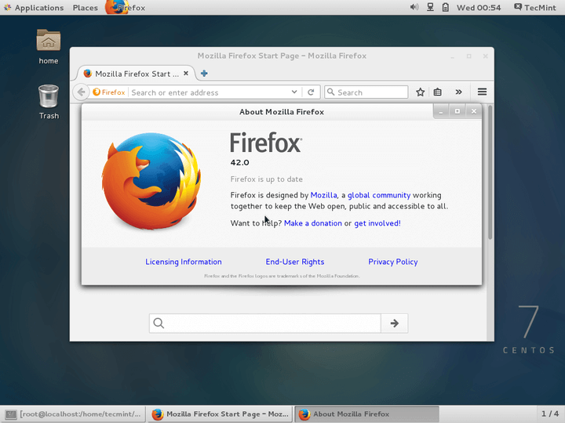Switch to Mozilla Firefox Start Page taskbar button
The height and width of the screenshot is (423, 565).
[x=220, y=414]
